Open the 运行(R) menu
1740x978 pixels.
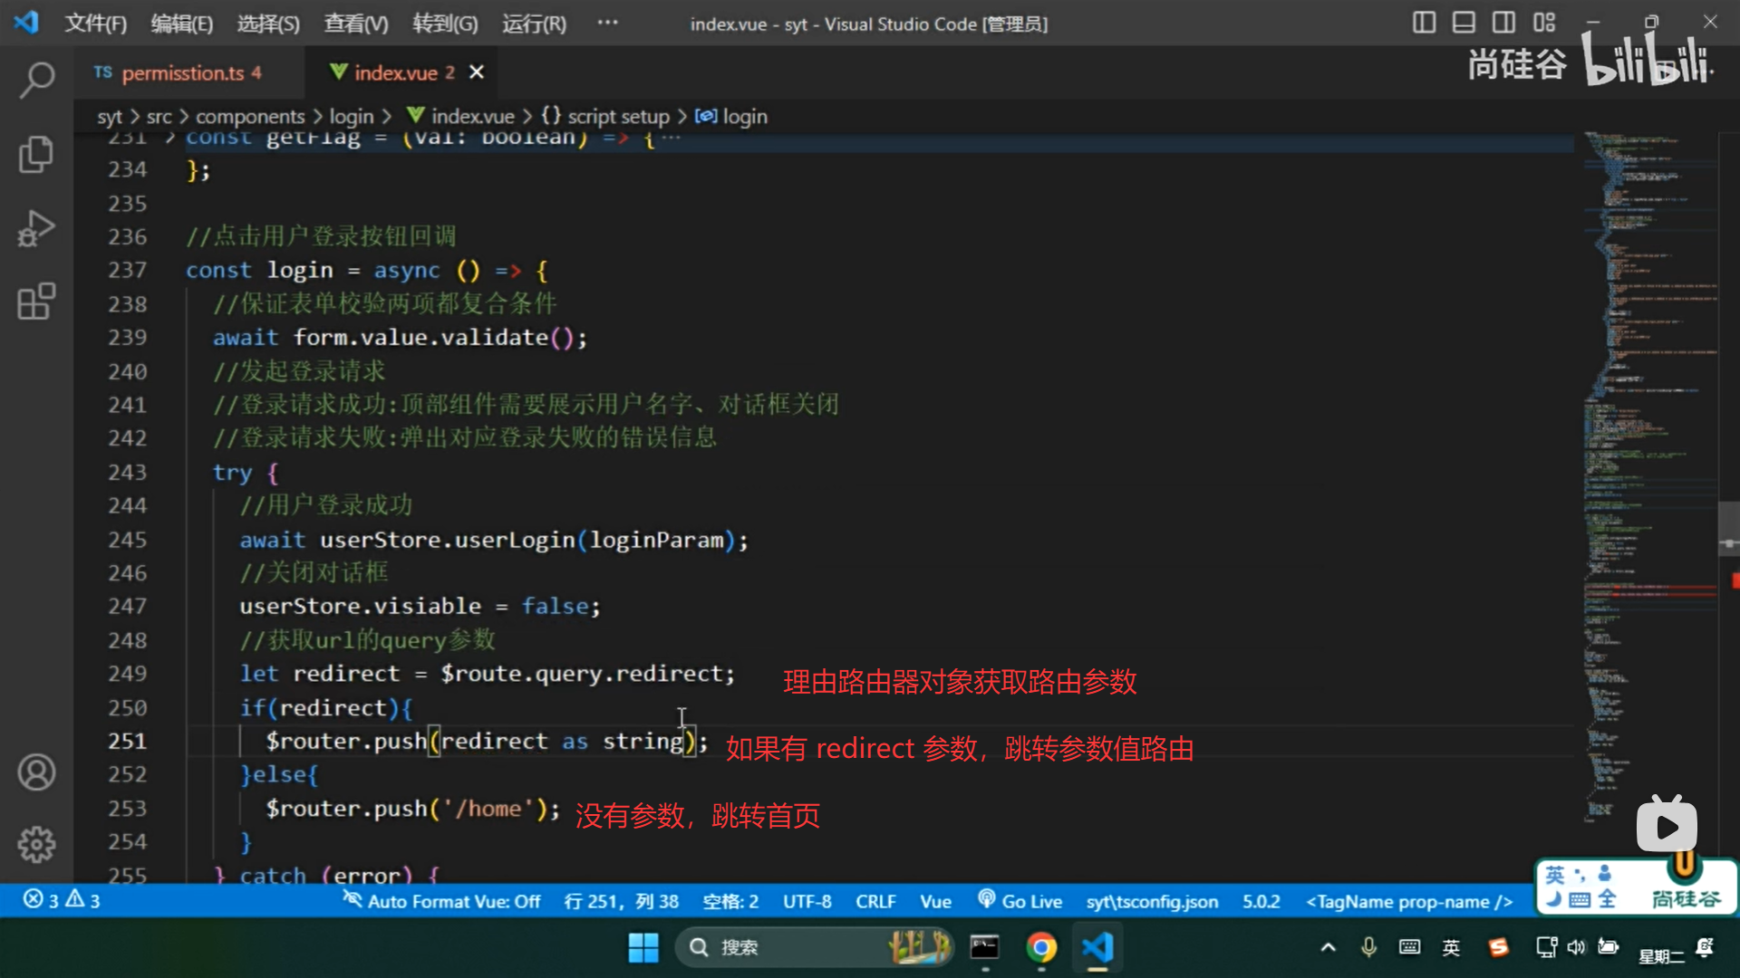click(534, 24)
